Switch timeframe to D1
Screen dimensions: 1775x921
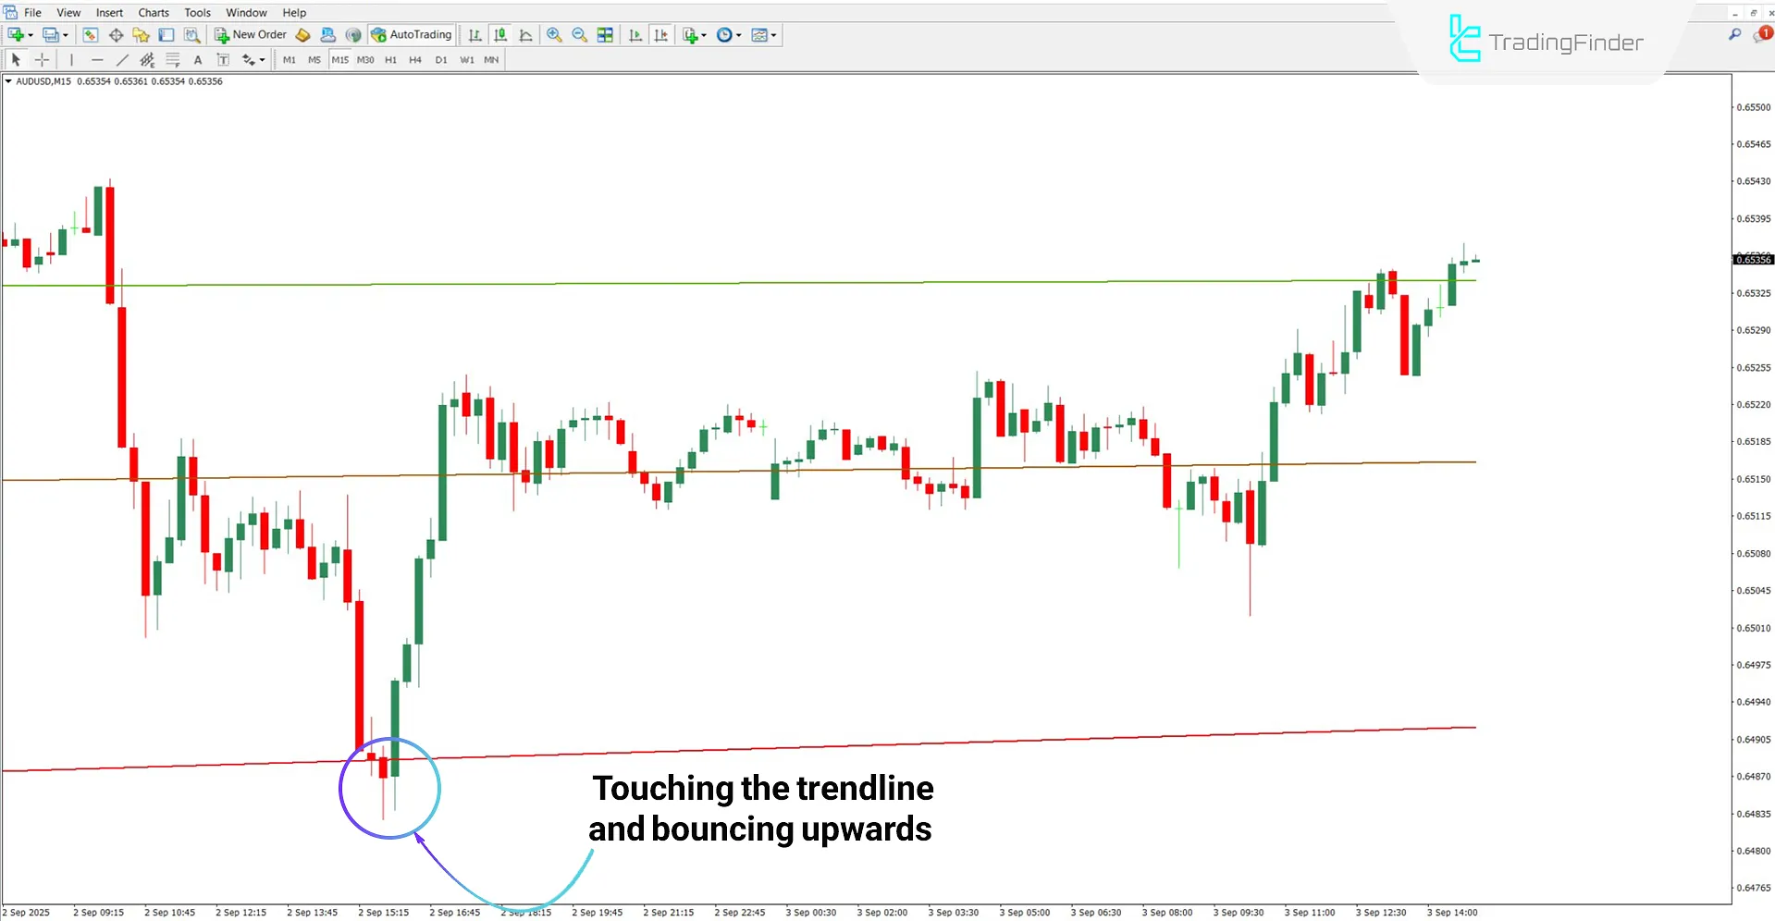[x=441, y=59]
